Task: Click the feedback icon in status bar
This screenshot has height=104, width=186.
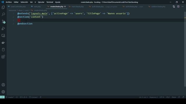Action: (x=179, y=97)
